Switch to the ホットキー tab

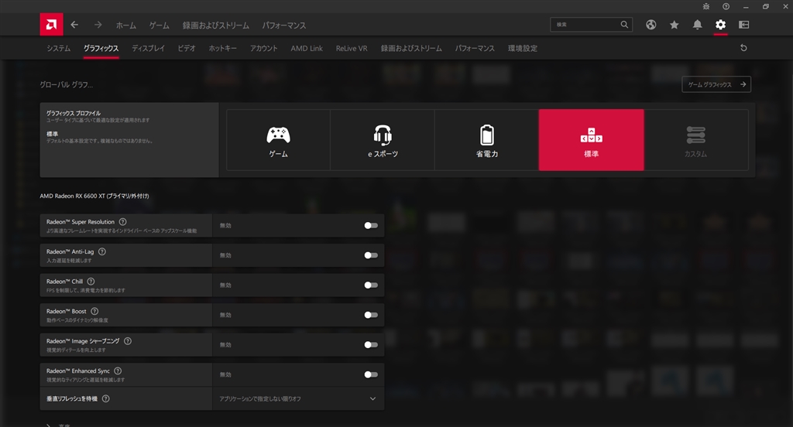(222, 48)
